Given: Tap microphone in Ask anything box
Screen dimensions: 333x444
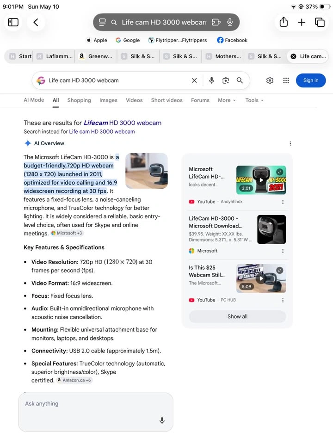Looking at the screenshot, I should tap(162, 420).
